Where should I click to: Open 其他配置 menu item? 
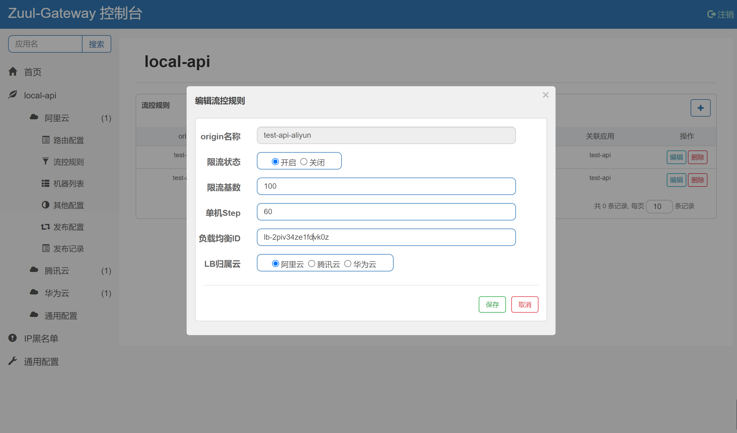click(69, 205)
